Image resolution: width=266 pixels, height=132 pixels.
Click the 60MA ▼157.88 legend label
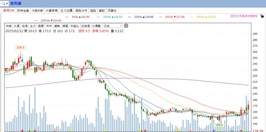175,17
